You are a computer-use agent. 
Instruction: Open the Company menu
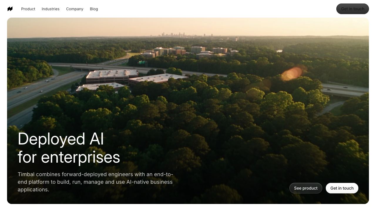[x=75, y=9]
